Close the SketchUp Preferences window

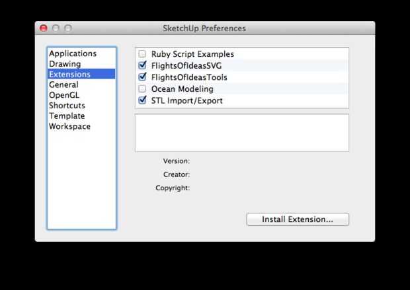point(44,28)
